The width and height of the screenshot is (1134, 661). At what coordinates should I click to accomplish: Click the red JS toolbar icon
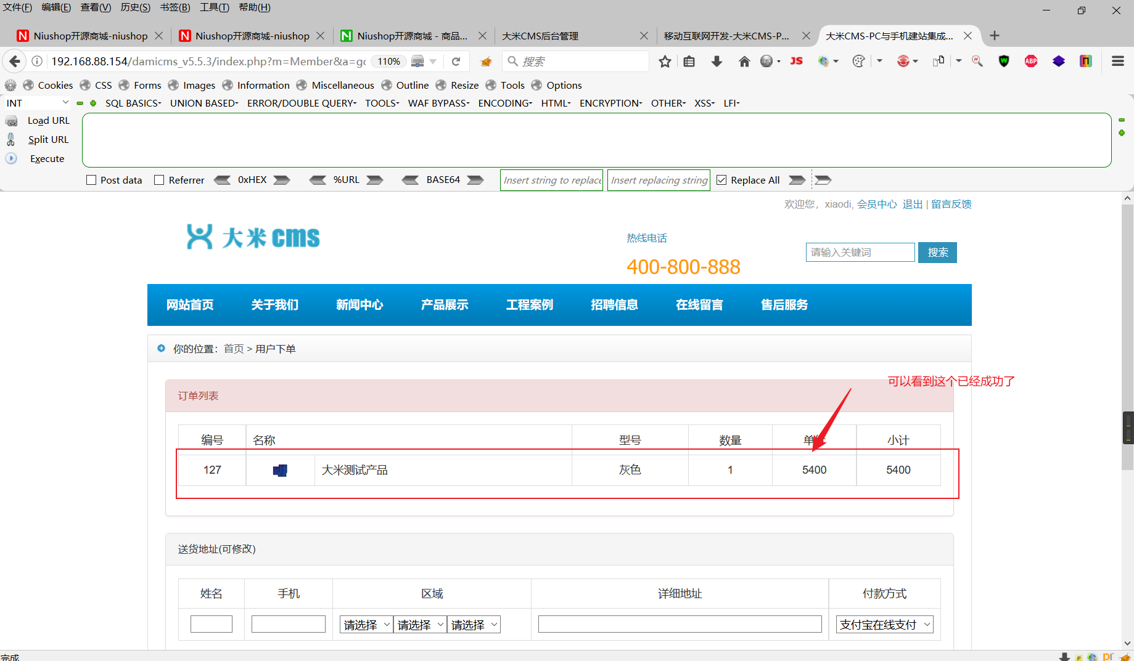coord(796,61)
